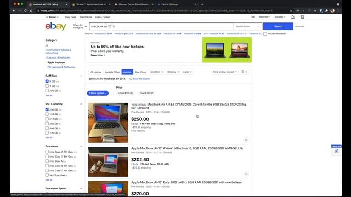Click the browser home icon
Screen dimensions: 351x197
(31, 11)
